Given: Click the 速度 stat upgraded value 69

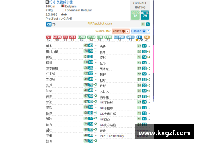Looking at the screenshot, I should 91,96.
